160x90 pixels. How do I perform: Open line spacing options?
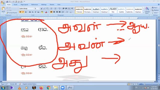(63, 12)
